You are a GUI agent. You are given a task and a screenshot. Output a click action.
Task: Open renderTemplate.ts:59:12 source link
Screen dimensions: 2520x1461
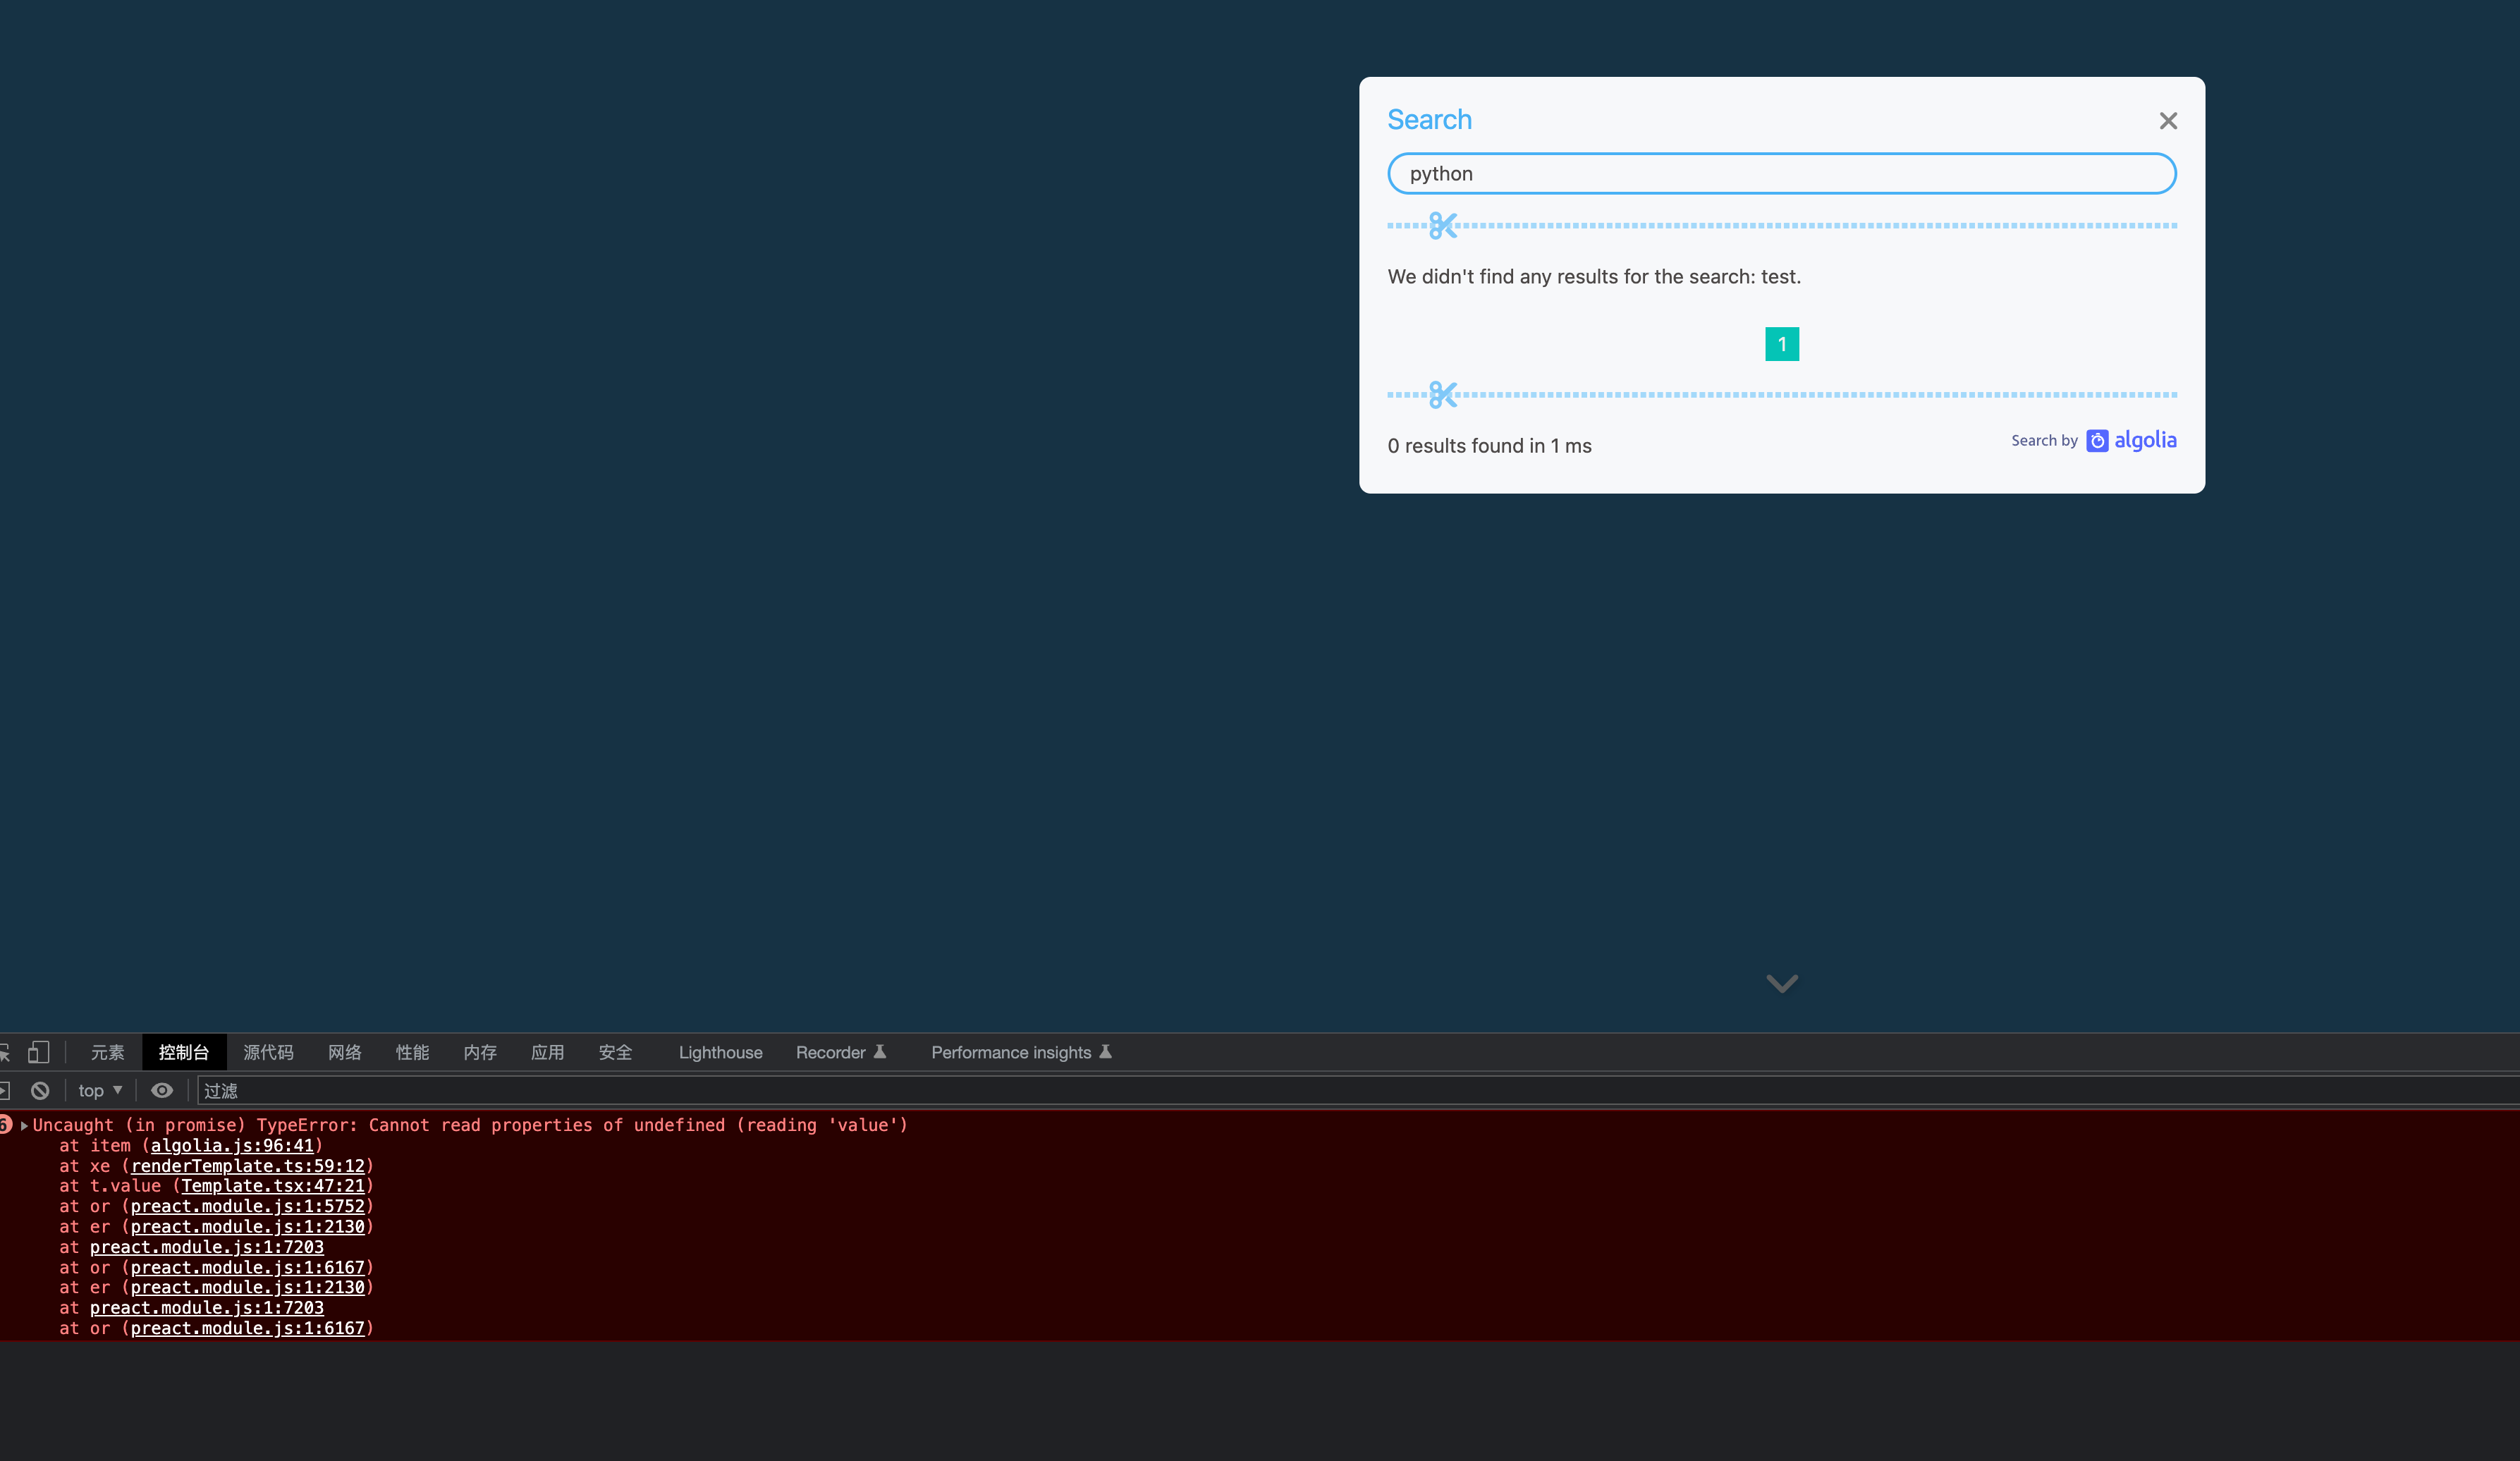[249, 1166]
